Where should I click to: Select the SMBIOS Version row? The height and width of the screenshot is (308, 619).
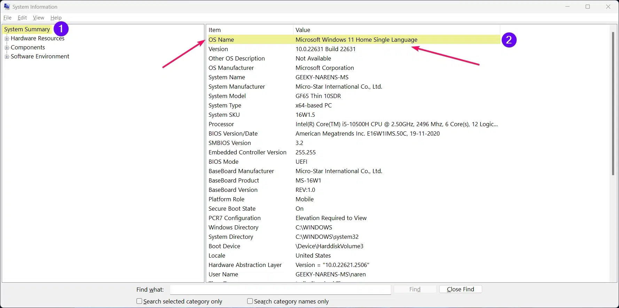coord(354,143)
